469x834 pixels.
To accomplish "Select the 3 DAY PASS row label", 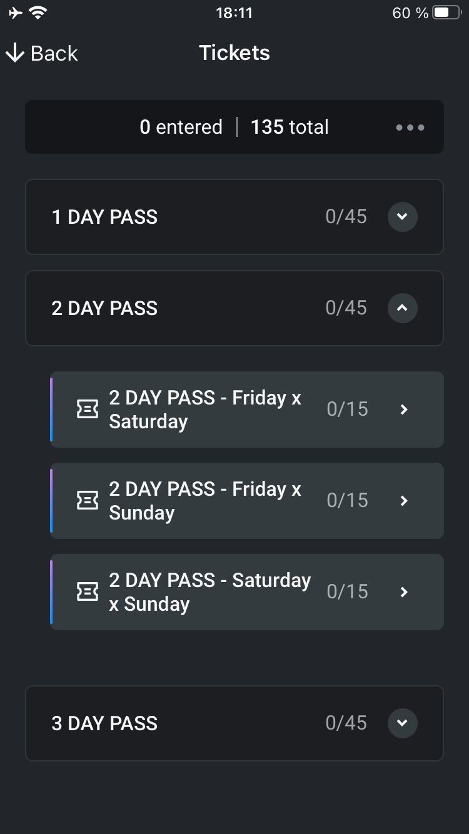I will point(104,723).
